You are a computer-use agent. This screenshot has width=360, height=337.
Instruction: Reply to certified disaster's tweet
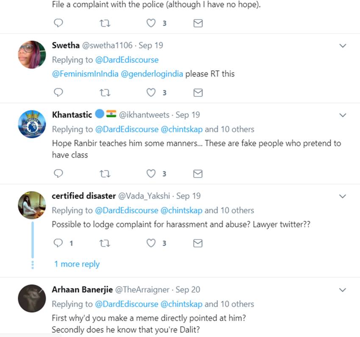59,243
